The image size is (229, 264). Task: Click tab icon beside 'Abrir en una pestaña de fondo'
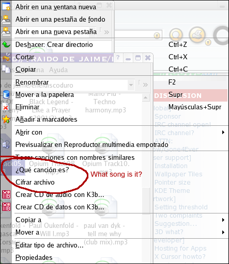pyautogui.click(x=6, y=19)
